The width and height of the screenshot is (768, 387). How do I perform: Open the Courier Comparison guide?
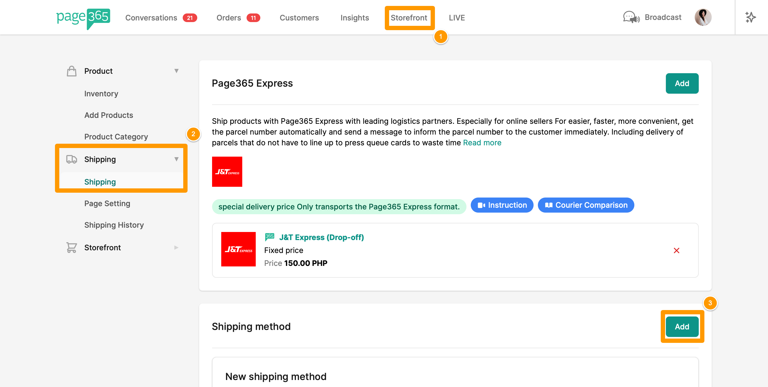tap(586, 205)
